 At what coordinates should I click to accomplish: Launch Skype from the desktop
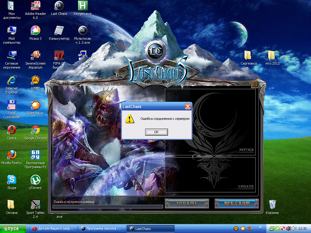[x=12, y=182]
